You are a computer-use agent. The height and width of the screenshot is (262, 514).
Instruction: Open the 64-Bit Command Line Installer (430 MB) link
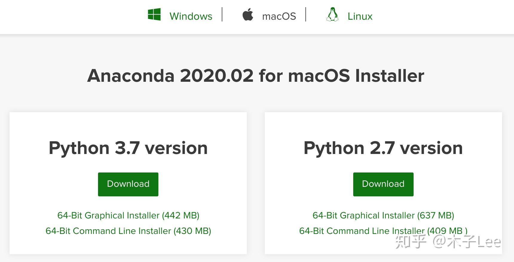coord(128,231)
